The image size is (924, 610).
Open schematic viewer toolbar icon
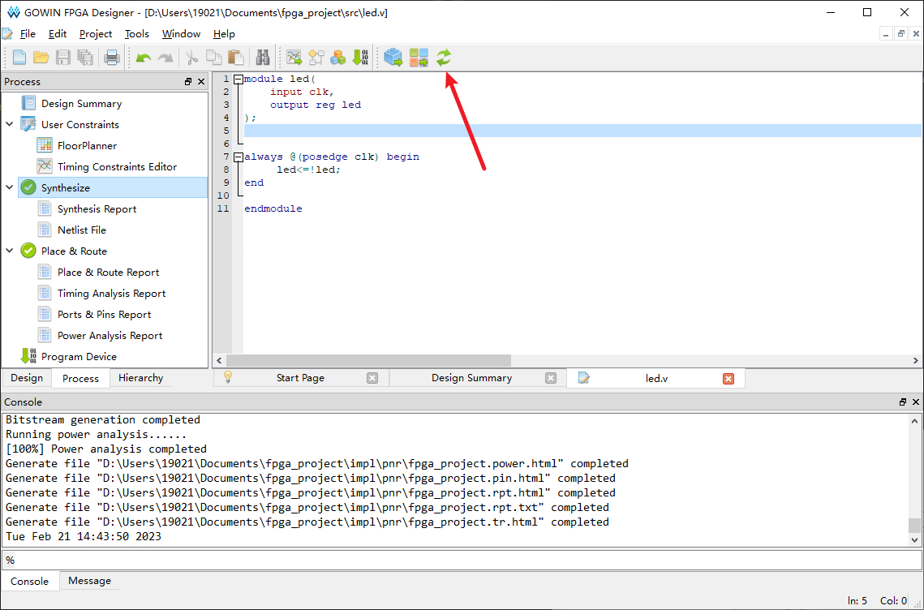tap(316, 57)
